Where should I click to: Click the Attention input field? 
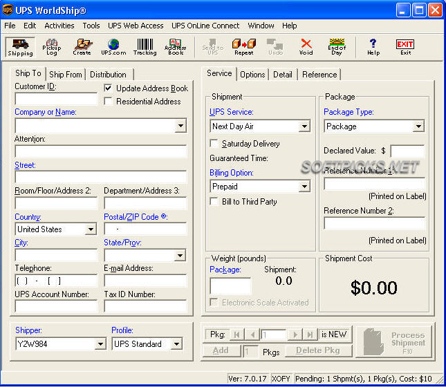point(101,151)
